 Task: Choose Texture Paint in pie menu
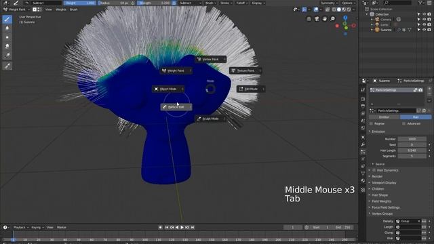pyautogui.click(x=245, y=70)
